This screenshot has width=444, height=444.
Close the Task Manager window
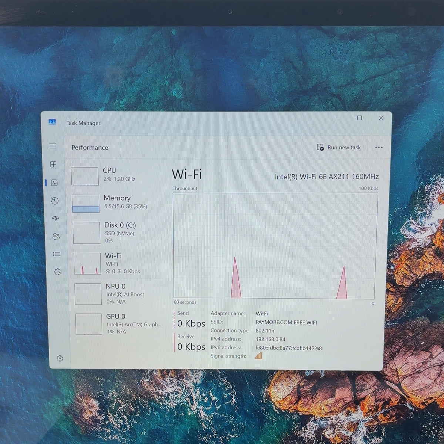point(381,118)
